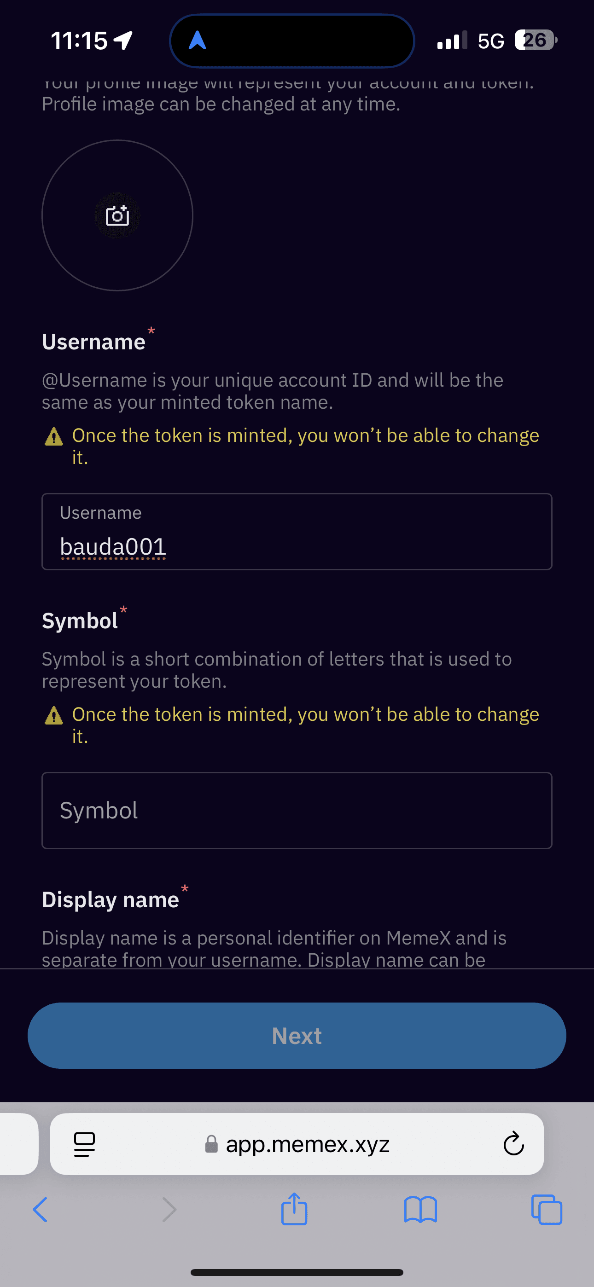This screenshot has width=594, height=1287.
Task: Go back using the left chevron arrow
Action: pyautogui.click(x=41, y=1210)
